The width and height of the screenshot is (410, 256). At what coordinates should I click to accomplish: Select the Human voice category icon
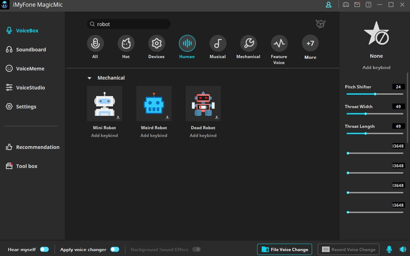tap(187, 43)
